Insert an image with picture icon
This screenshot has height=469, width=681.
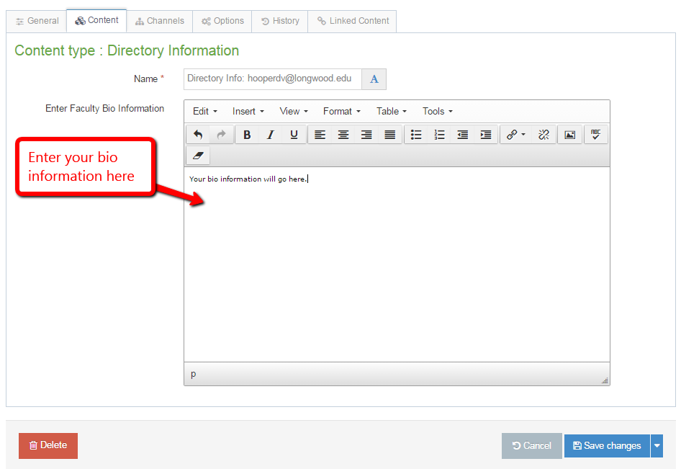tap(570, 135)
